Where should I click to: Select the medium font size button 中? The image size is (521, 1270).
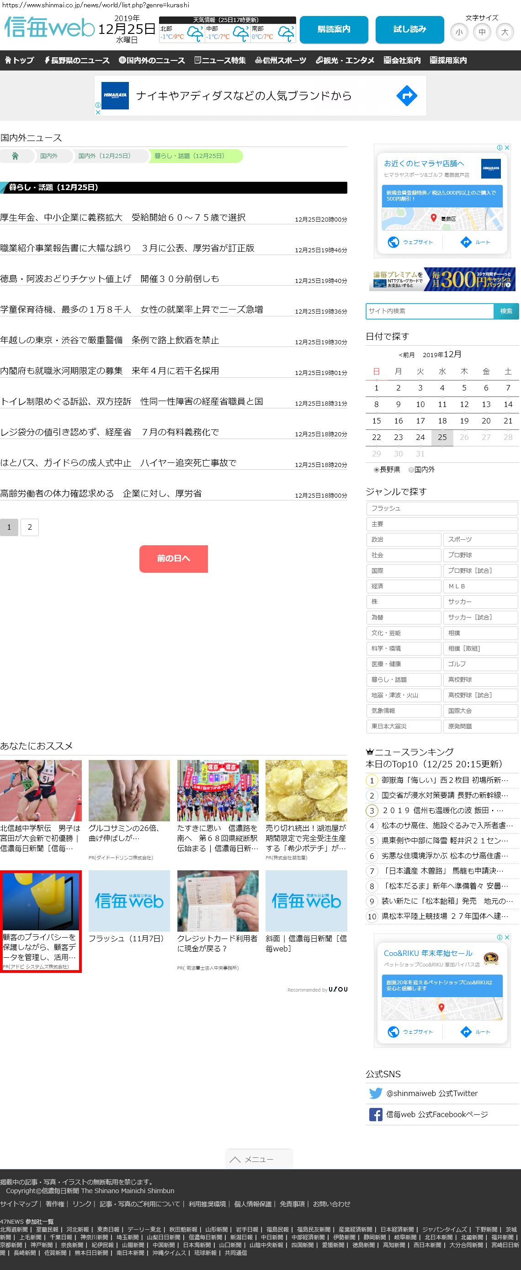point(482,32)
